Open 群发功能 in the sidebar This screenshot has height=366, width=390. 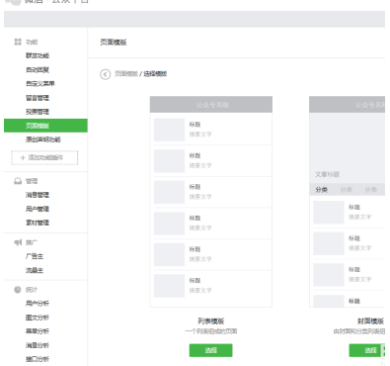point(38,55)
